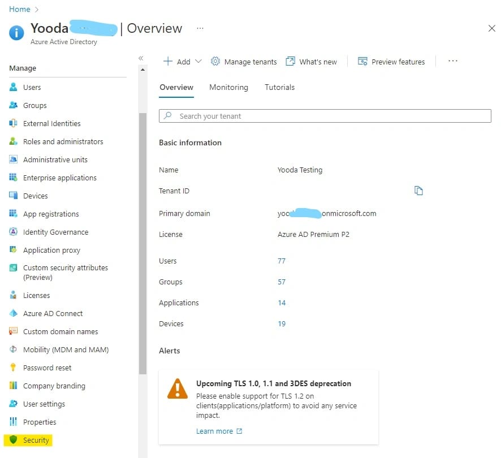Open the ellipsis next to Overview title
The width and height of the screenshot is (501, 458).
[x=200, y=28]
